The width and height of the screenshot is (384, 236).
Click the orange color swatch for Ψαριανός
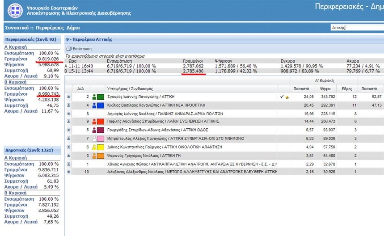pos(101,156)
